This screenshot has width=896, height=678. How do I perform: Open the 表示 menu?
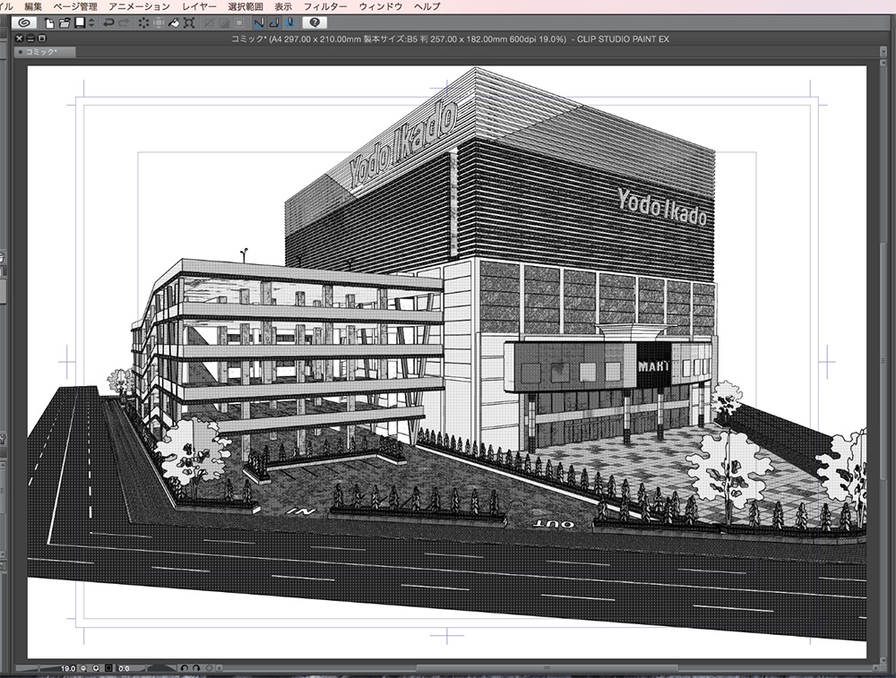[283, 6]
